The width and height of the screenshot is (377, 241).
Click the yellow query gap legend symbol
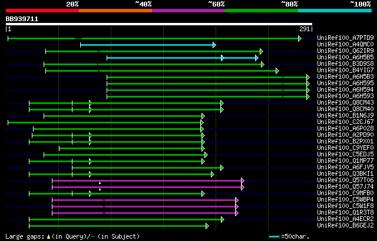tap(49, 237)
